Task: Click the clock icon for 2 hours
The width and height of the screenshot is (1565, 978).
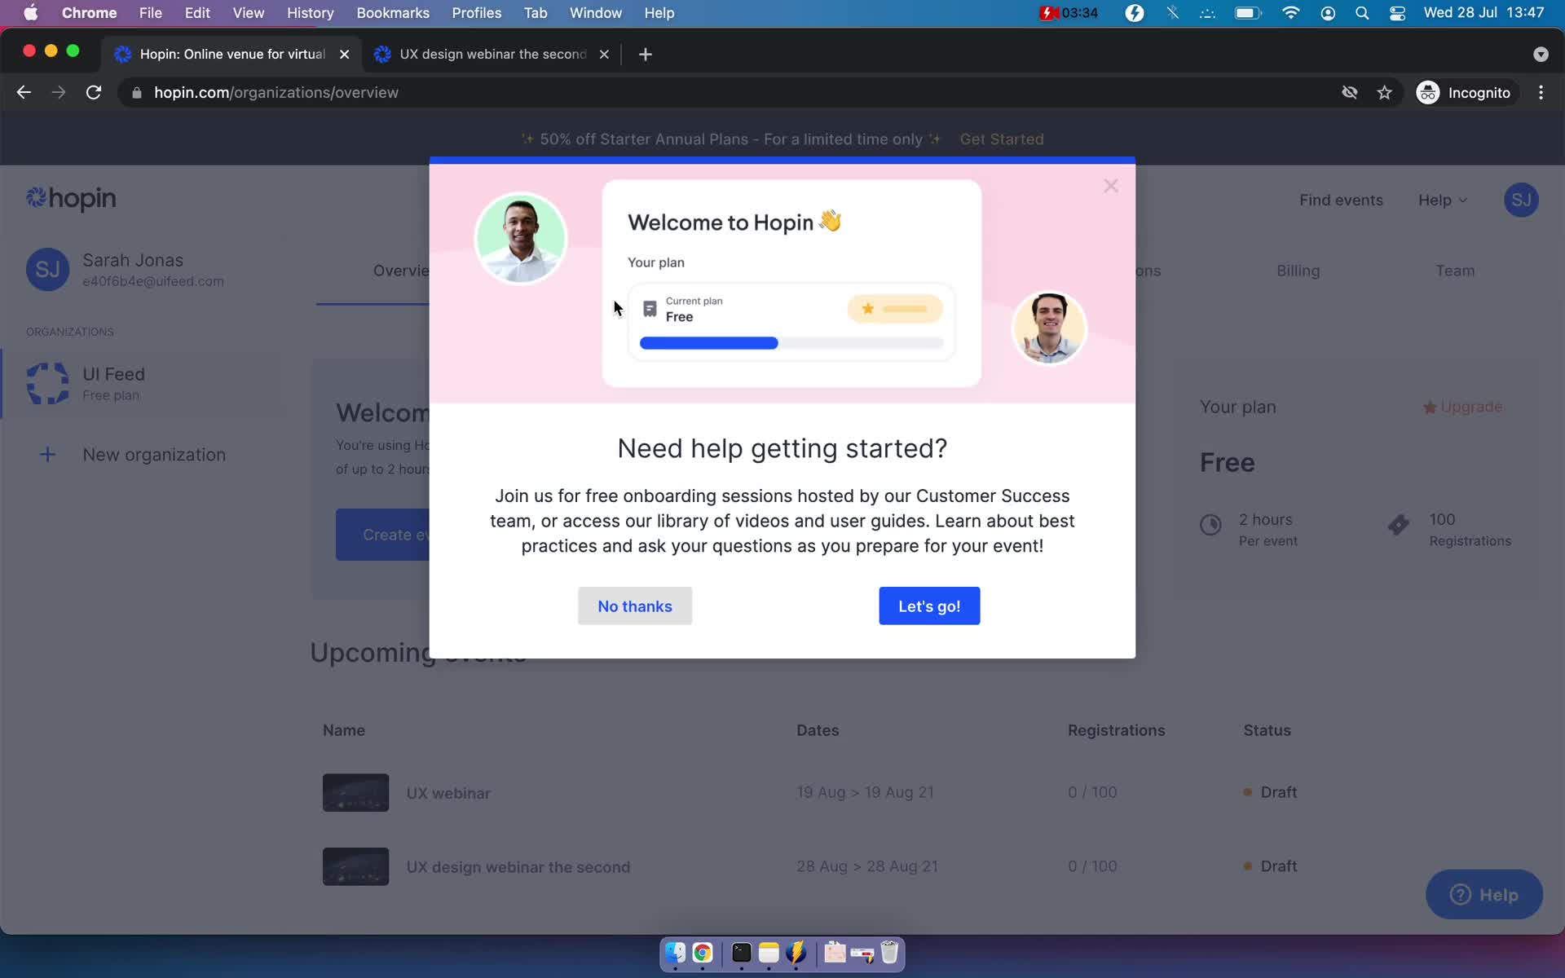Action: click(1210, 525)
